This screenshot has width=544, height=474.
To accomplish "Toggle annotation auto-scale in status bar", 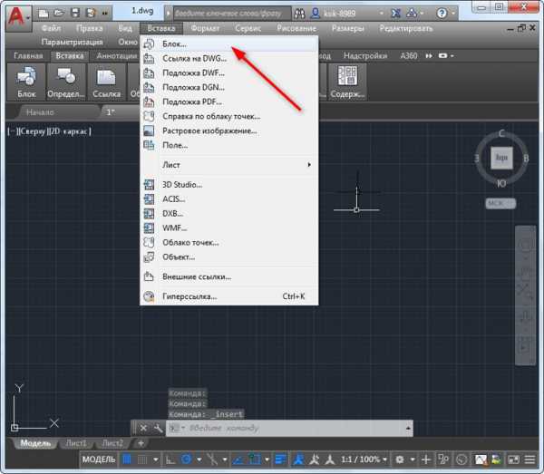I will tap(315, 459).
